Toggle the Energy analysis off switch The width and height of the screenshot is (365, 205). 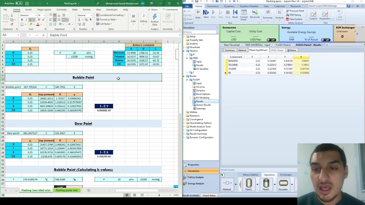pyautogui.click(x=325, y=40)
